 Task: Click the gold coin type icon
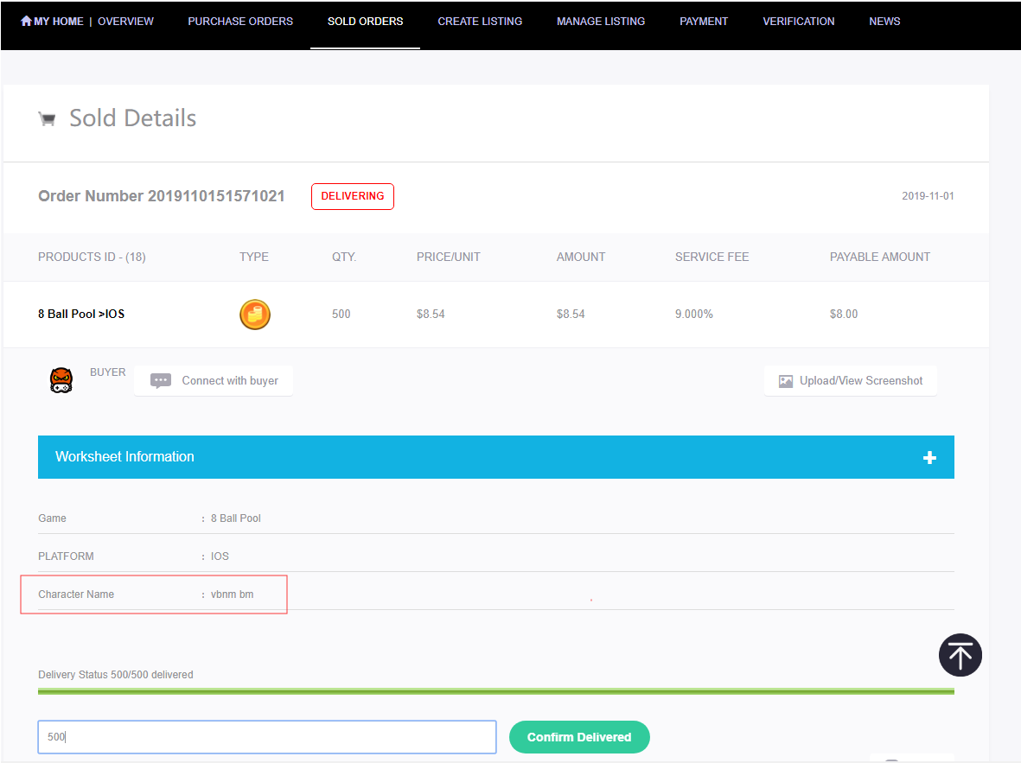coord(254,315)
